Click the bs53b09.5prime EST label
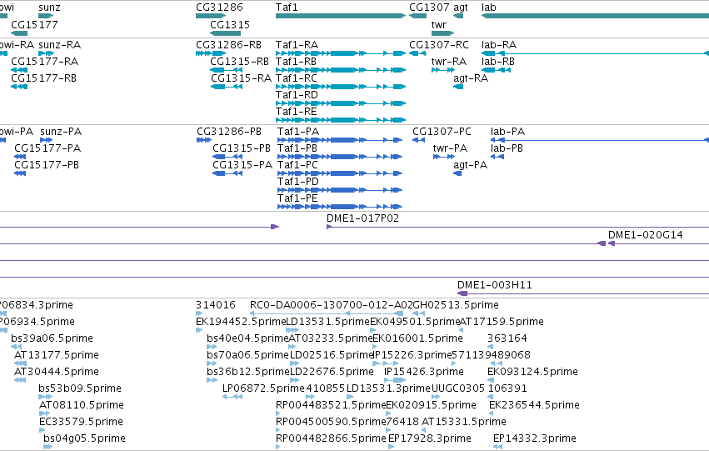 click(80, 389)
